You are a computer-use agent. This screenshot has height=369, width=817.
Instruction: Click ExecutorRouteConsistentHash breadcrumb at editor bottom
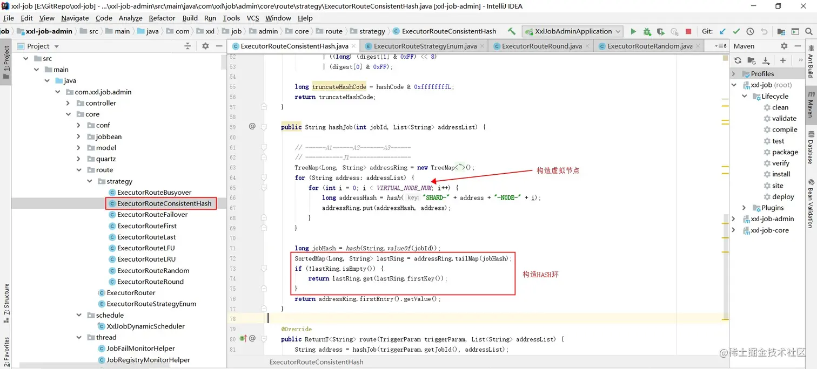[x=316, y=362]
